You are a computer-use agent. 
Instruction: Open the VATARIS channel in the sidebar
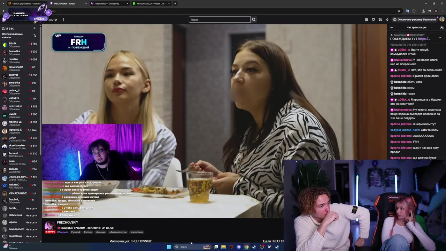[x=20, y=100]
